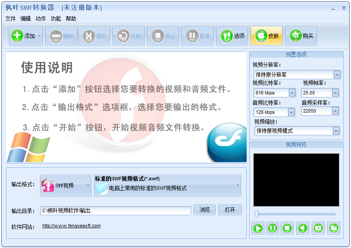The image size is (351, 248).
Task: Expand the audio bitrate 128 kbps dropdown
Action: 291,113
